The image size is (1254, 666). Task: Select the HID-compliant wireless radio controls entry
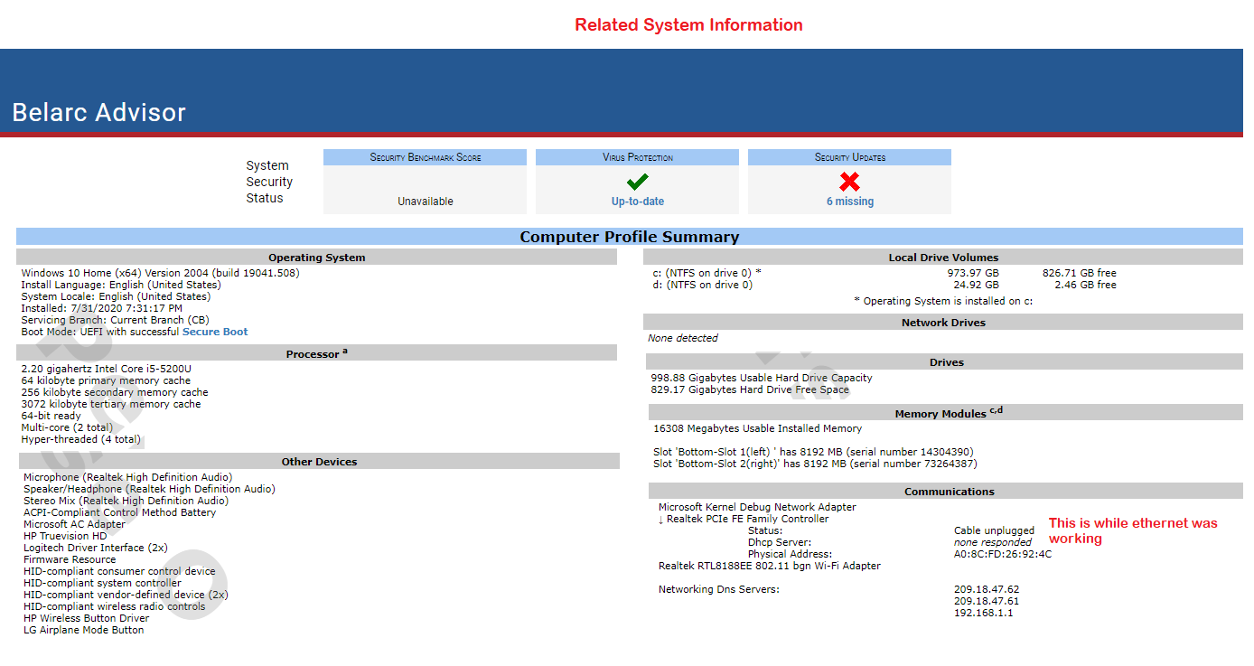pyautogui.click(x=114, y=606)
